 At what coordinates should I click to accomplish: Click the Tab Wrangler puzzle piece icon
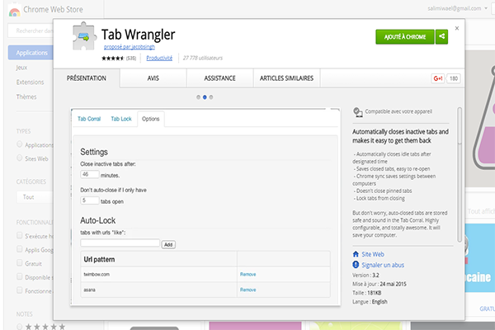pyautogui.click(x=83, y=36)
